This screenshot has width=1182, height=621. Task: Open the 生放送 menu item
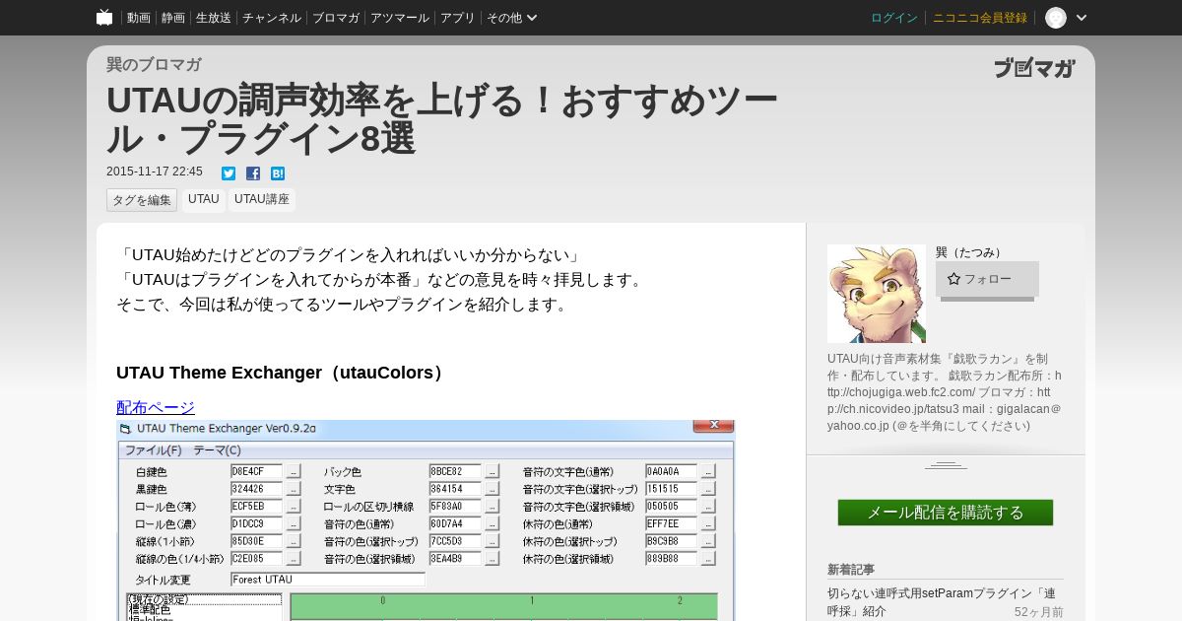[214, 18]
